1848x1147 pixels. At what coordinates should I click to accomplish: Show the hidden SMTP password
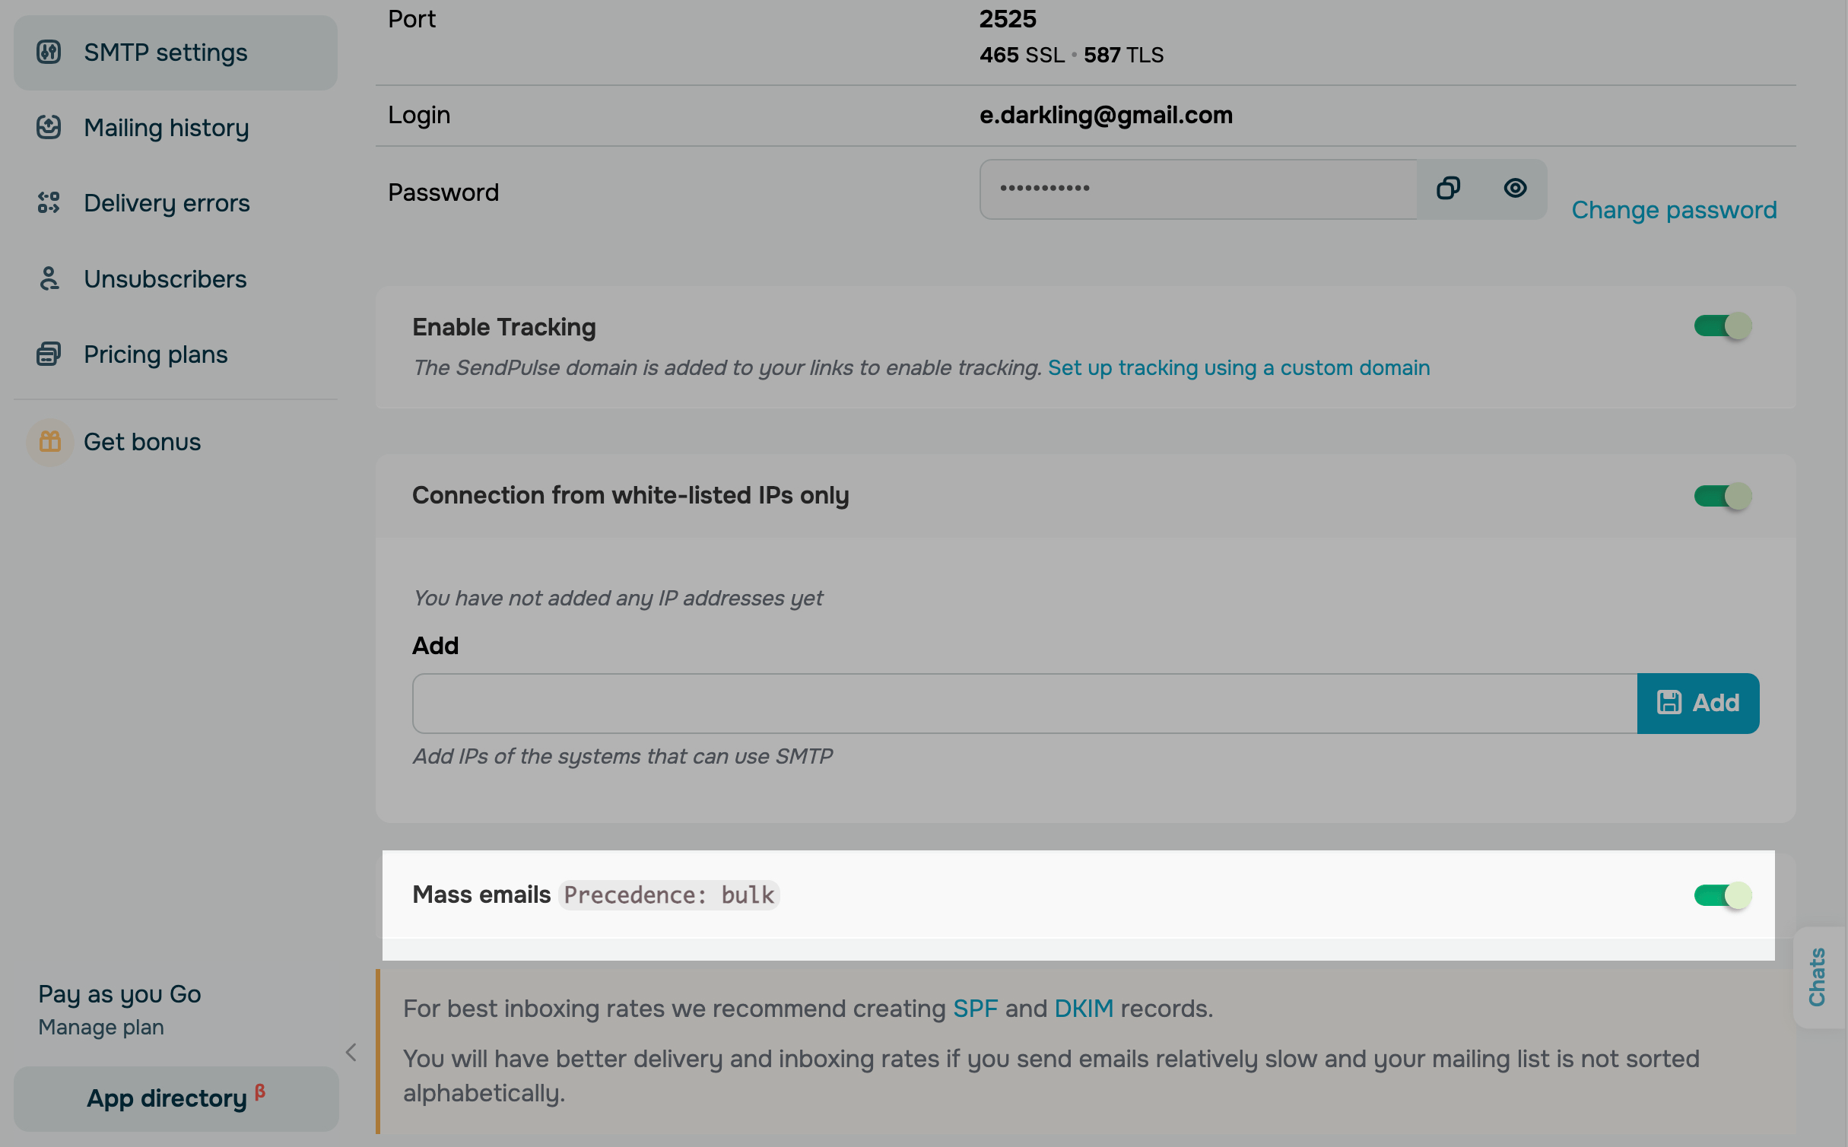[1515, 189]
